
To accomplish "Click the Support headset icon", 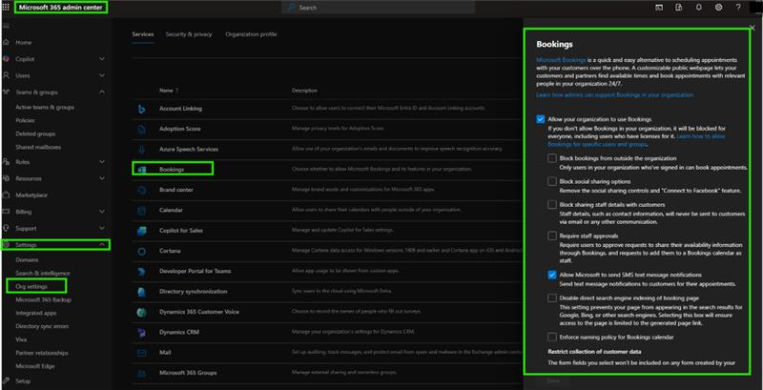I will click(x=6, y=228).
